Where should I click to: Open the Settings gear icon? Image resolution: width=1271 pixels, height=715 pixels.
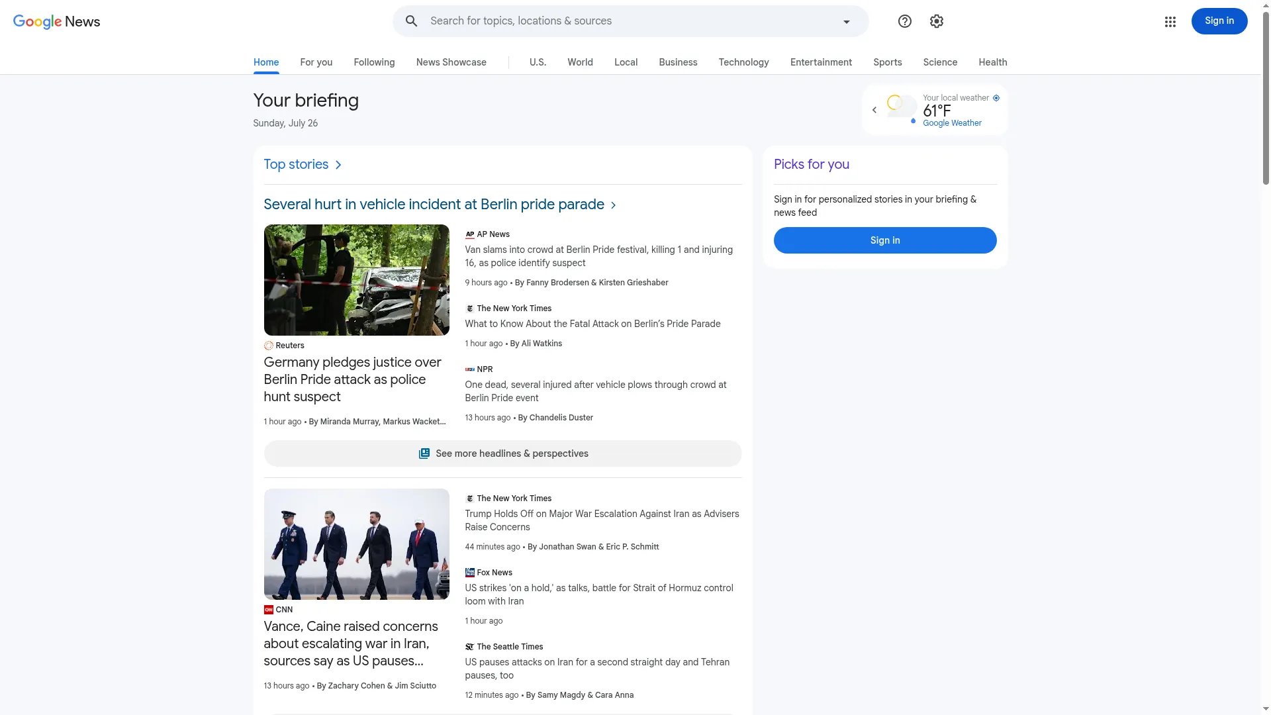[936, 21]
